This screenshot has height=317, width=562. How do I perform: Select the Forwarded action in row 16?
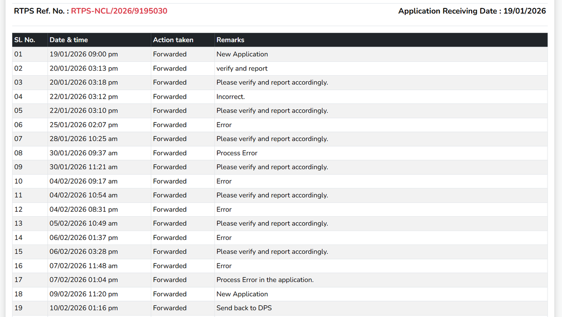[x=170, y=266]
